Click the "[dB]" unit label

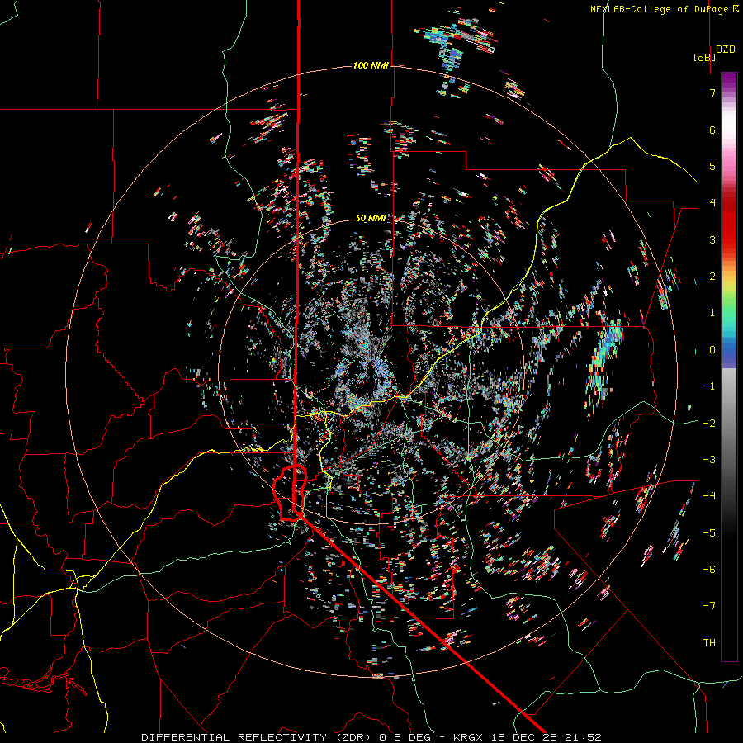coord(705,57)
